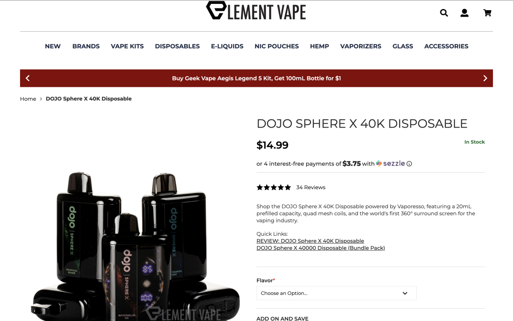This screenshot has height=321, width=513.
Task: Click the Element Vape logo
Action: [x=256, y=11]
